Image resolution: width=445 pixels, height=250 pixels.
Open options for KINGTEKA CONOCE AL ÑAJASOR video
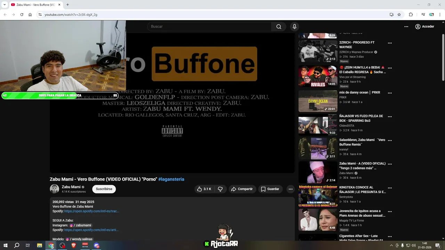390,188
